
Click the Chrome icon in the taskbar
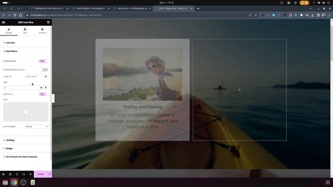[x=14, y=182]
